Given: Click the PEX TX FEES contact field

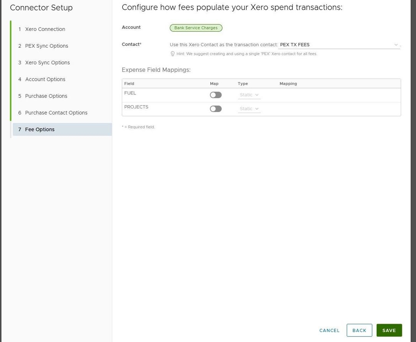Looking at the screenshot, I should click(334, 45).
